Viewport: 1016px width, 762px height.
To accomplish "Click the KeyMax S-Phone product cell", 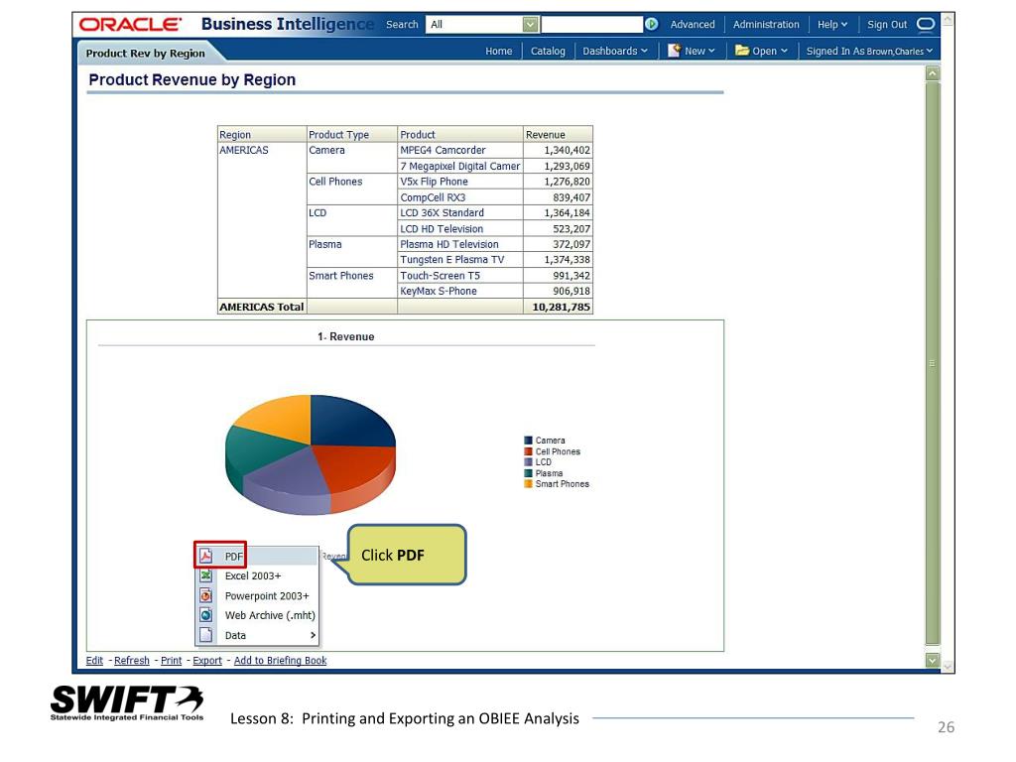I will tap(459, 291).
